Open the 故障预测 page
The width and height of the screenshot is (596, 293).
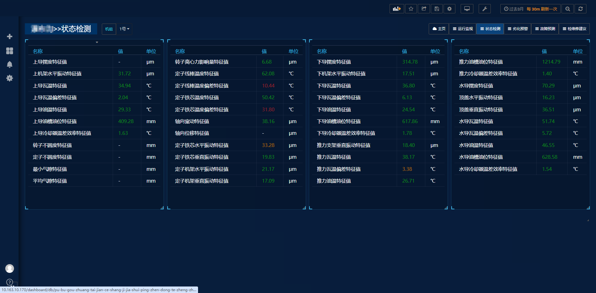point(545,29)
